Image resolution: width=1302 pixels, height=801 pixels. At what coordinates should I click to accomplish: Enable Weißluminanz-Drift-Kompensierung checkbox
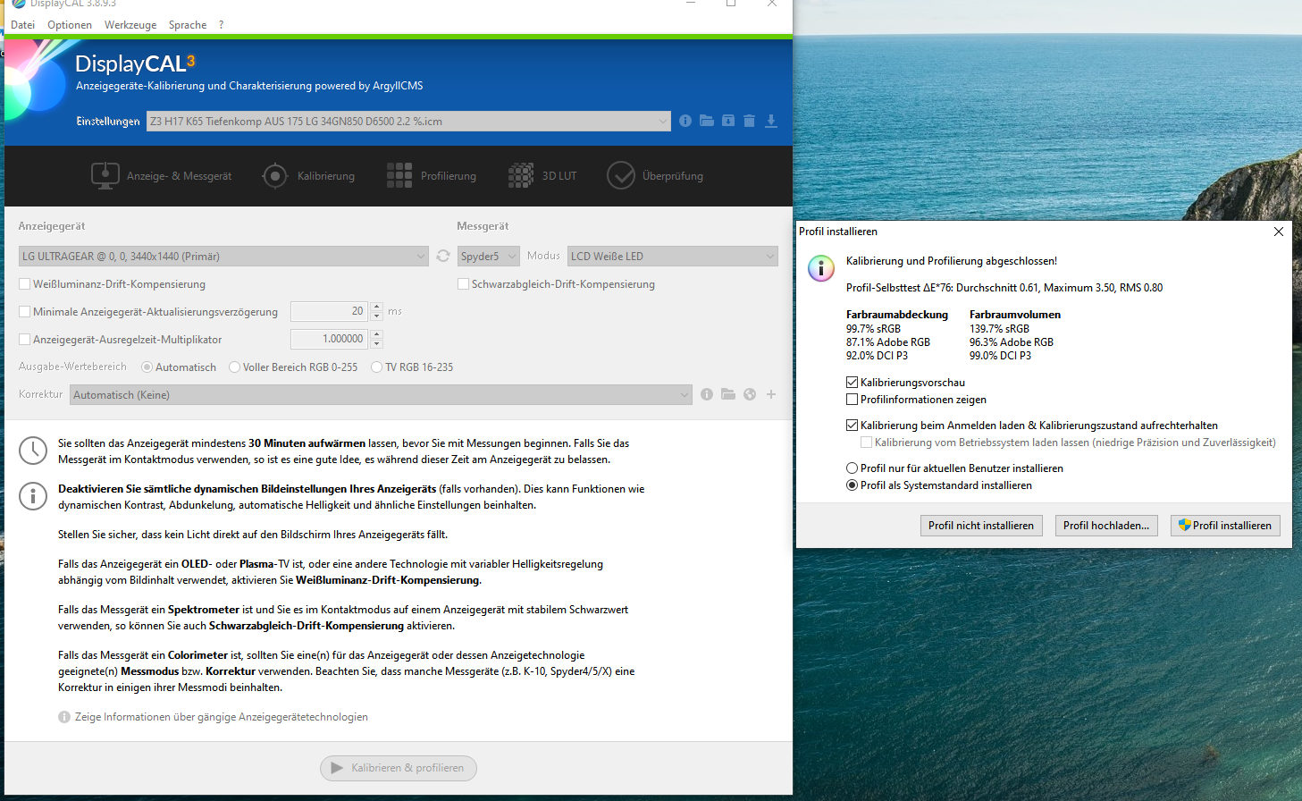pos(25,284)
